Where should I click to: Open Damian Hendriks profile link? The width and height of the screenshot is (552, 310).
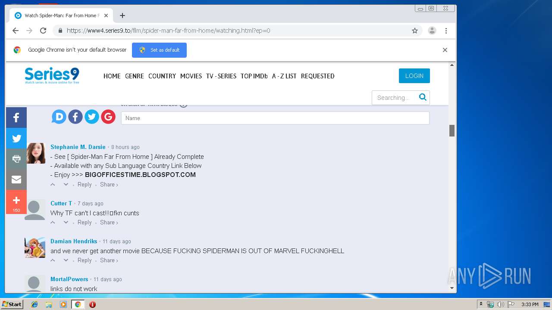[74, 241]
